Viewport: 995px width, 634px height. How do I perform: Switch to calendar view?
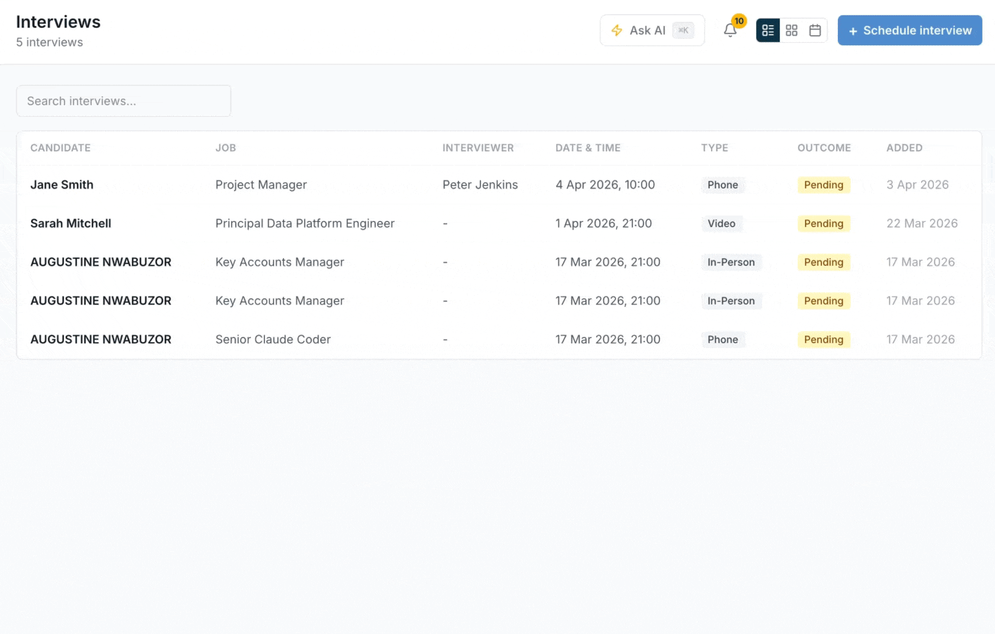pyautogui.click(x=815, y=31)
